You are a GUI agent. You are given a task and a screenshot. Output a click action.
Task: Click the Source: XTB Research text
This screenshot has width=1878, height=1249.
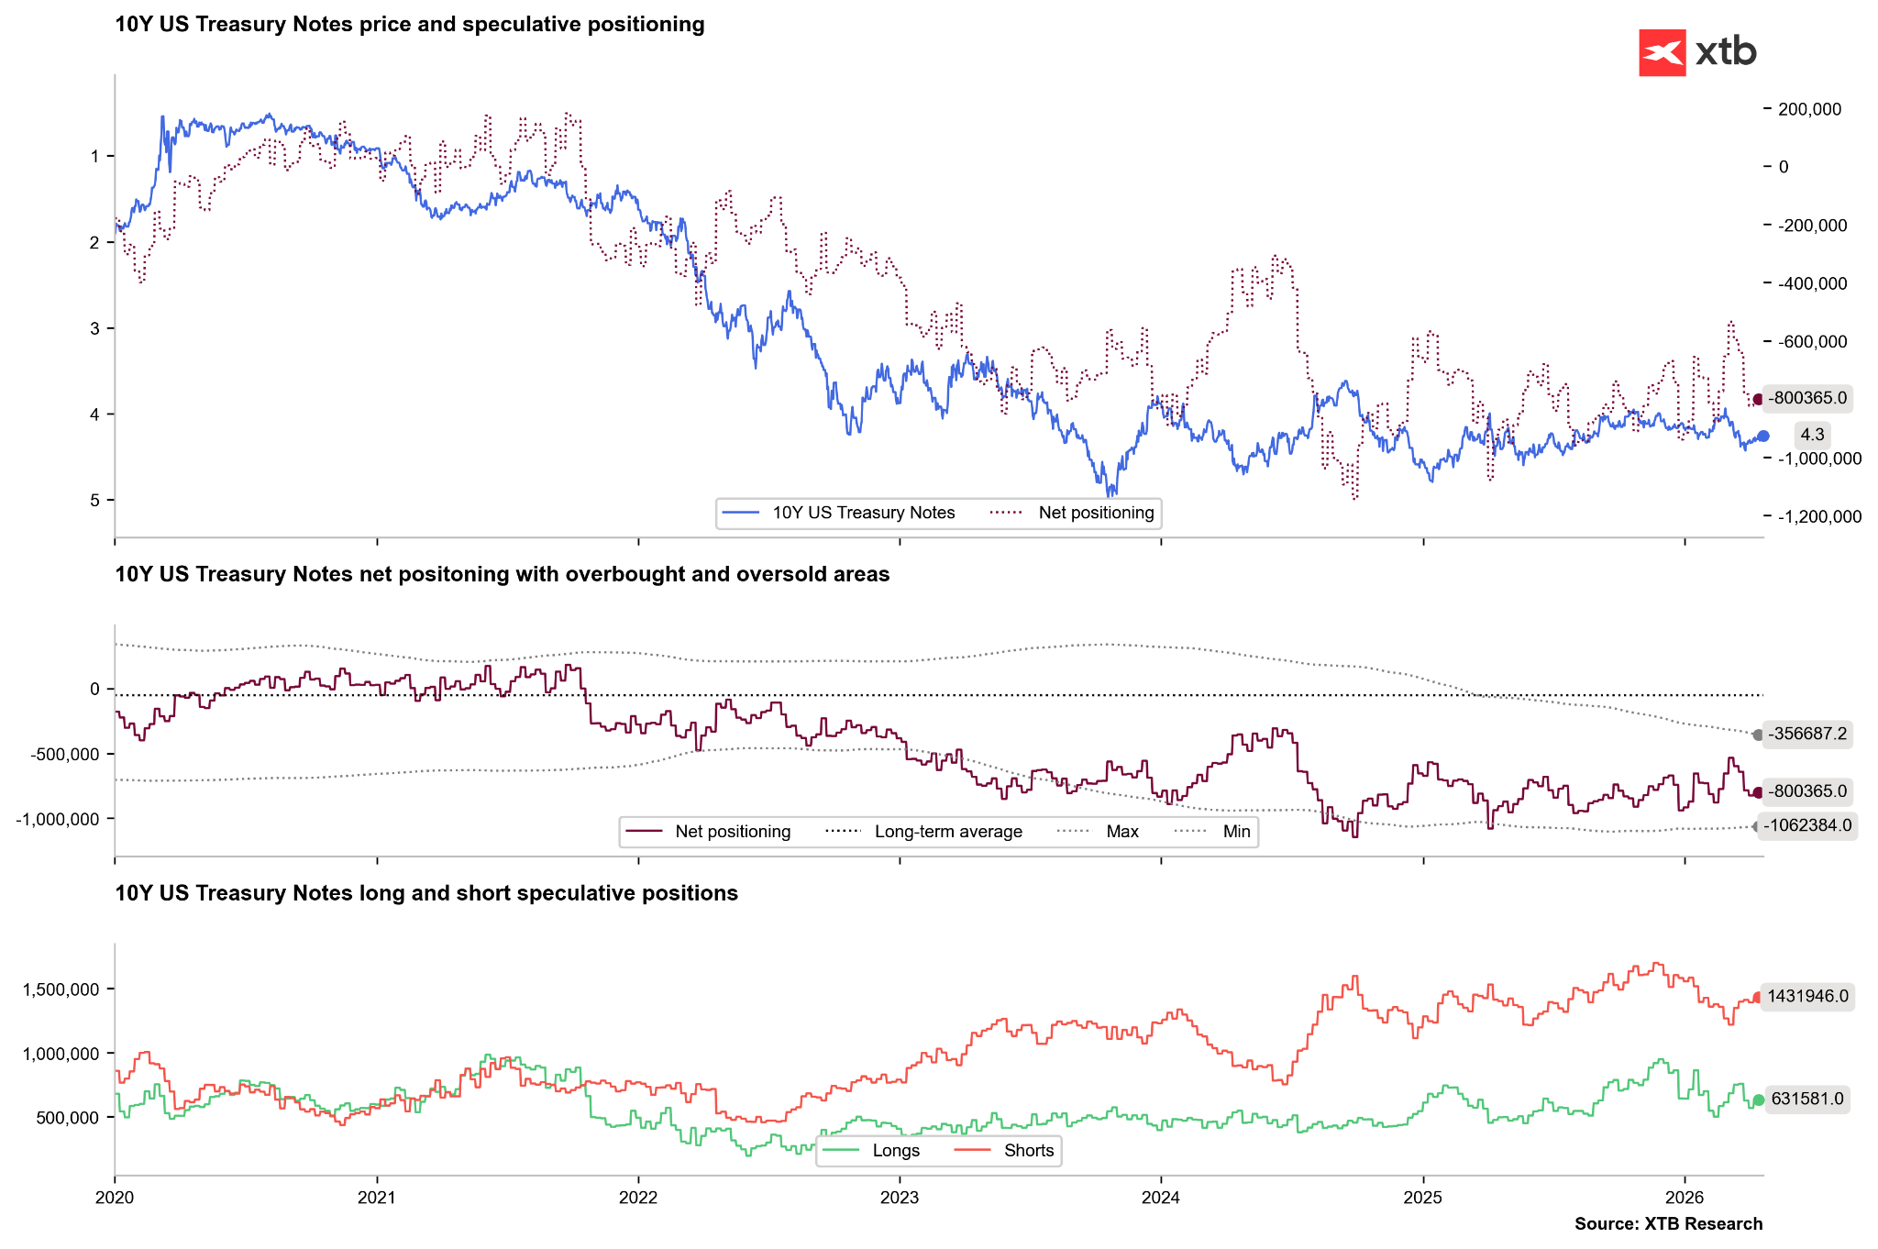[x=1668, y=1224]
